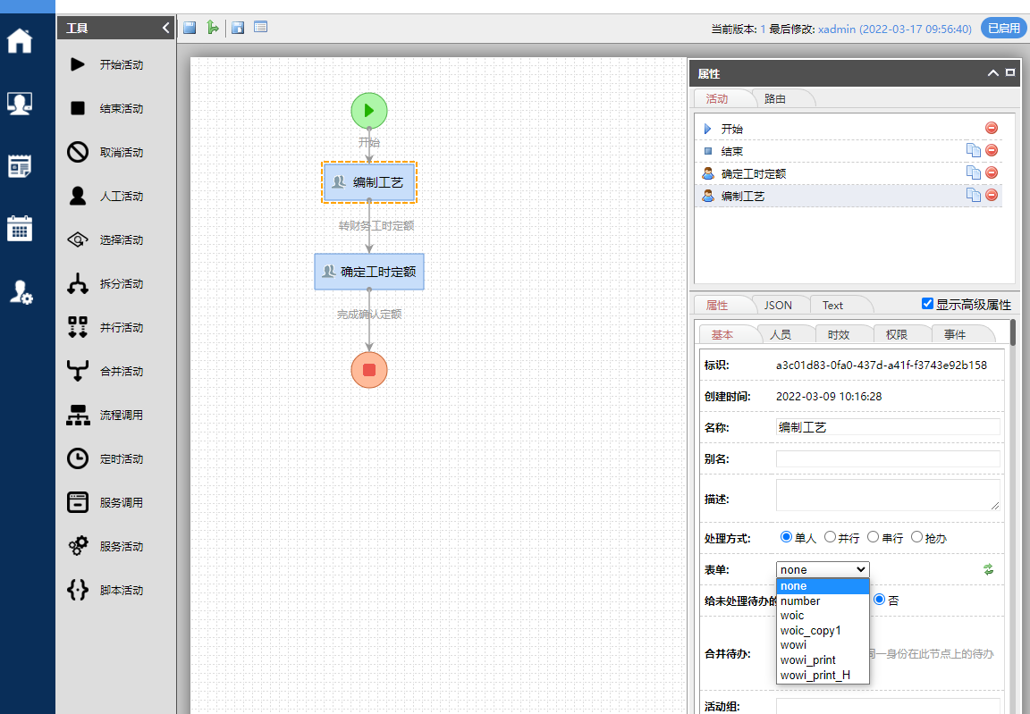Open the user monitor icon in sidebar

tap(20, 104)
